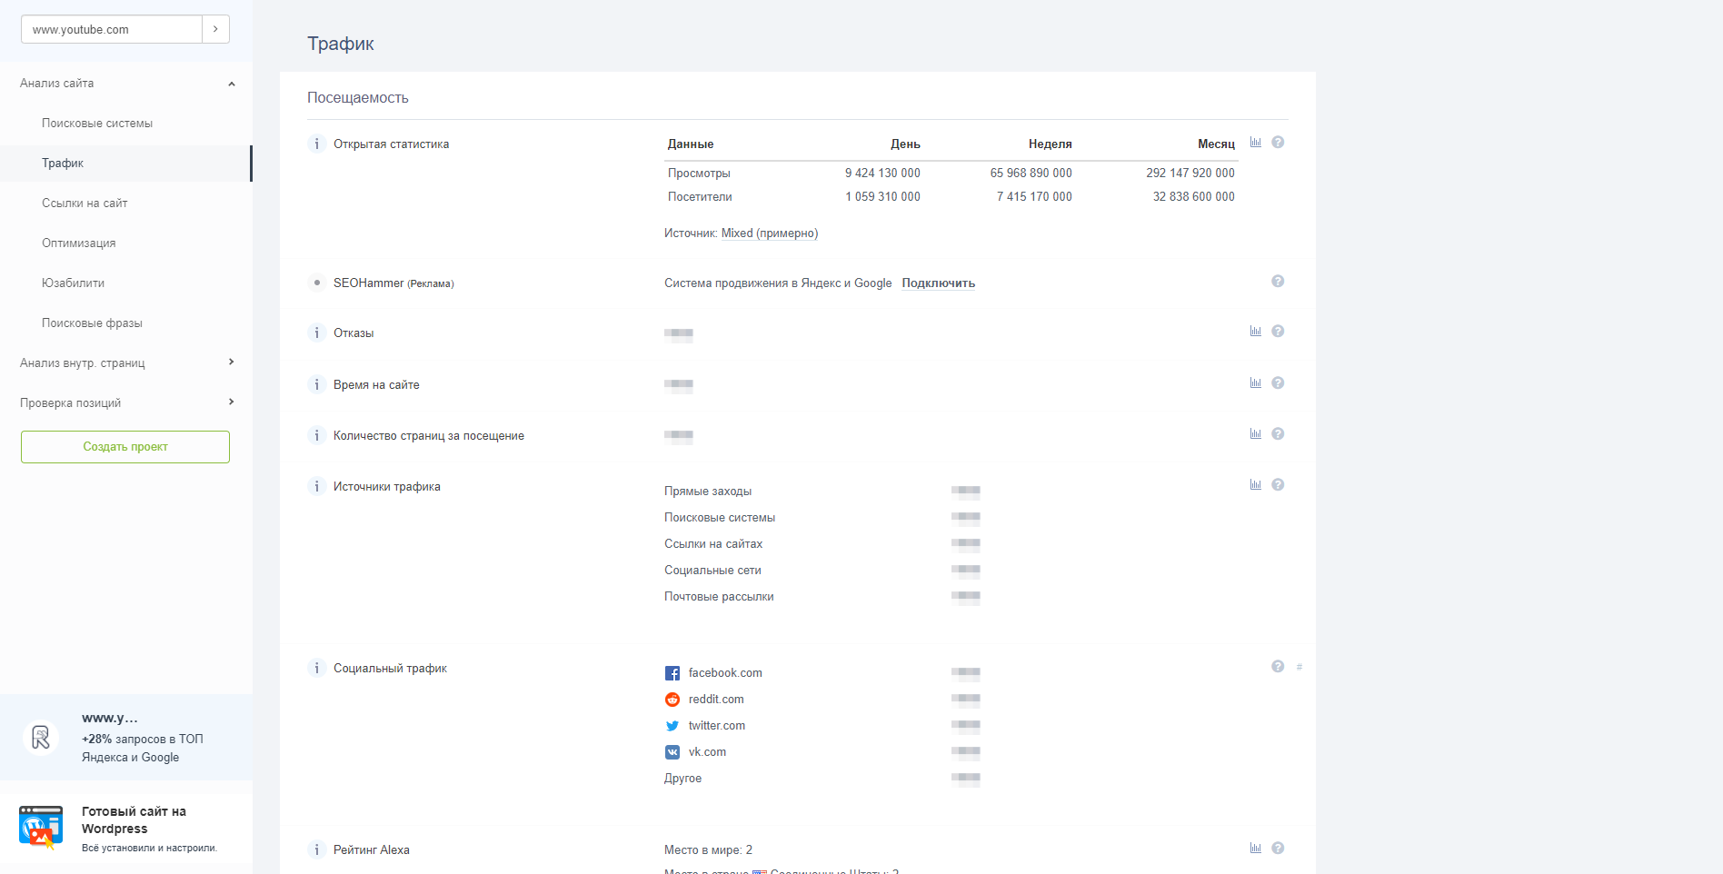
Task: Go to the Оптимизация menu item
Action: 79,243
